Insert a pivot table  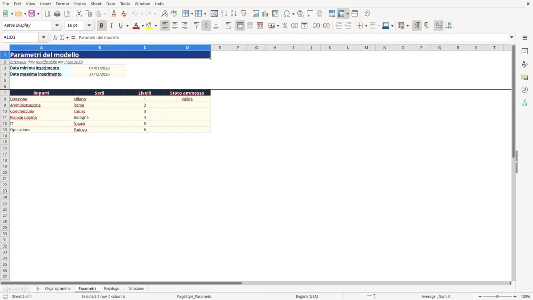point(275,14)
